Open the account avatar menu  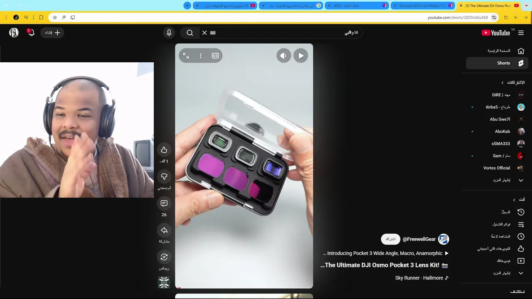tap(14, 32)
